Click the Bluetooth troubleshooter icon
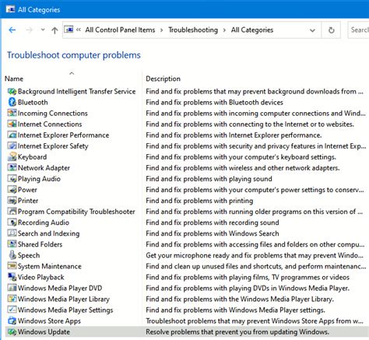Screen dimensions: 369x340 [12, 102]
